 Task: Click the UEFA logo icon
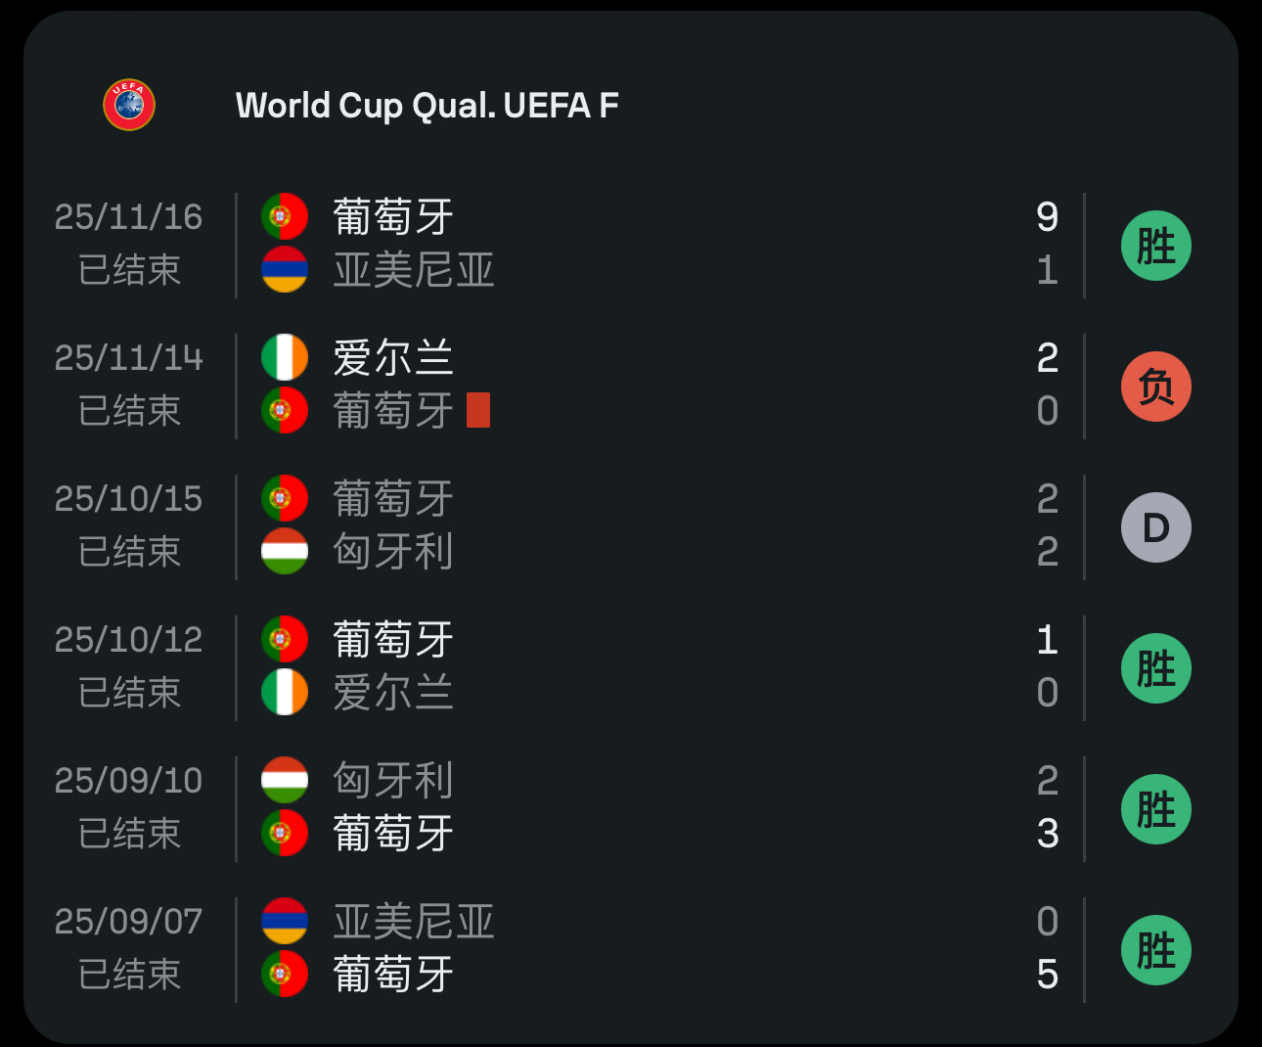129,105
